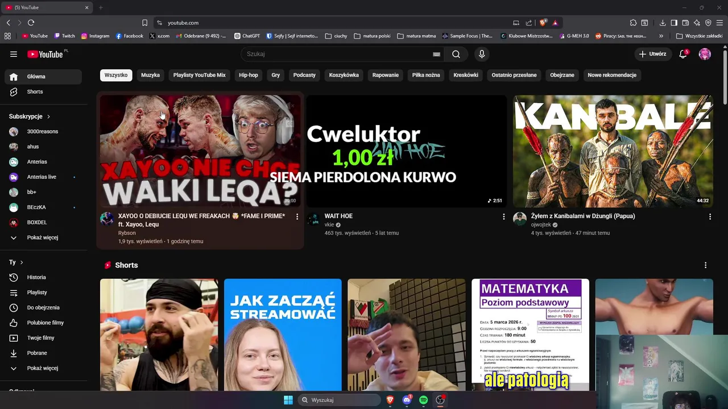Expand Pokaż więcej under Ty section
Viewport: 728px width, 409px height.
44,368
